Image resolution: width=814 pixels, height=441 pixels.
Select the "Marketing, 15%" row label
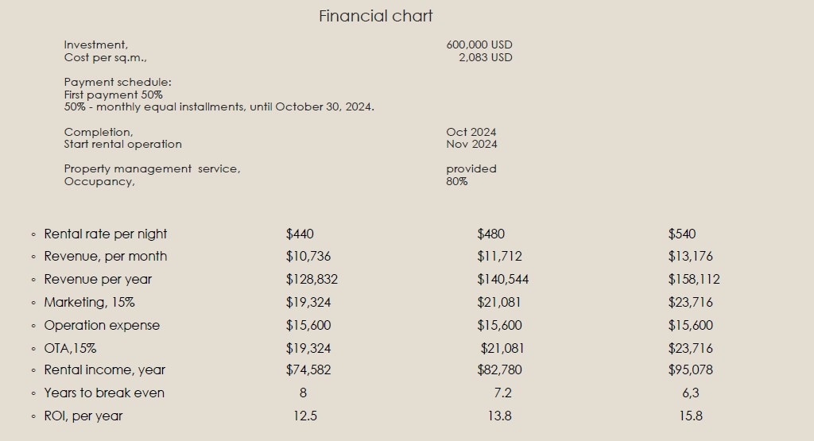point(89,302)
